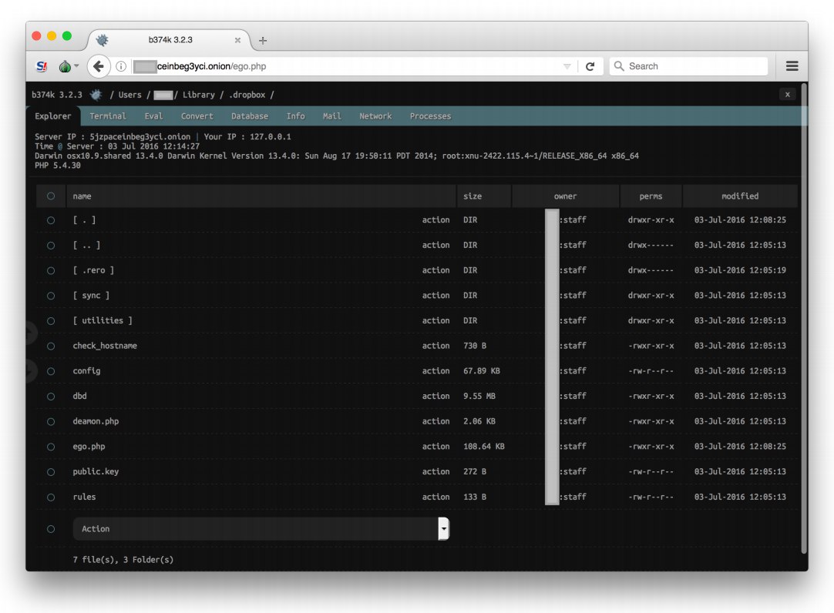
Task: Open the action menu for deamon.php
Action: [x=435, y=421]
